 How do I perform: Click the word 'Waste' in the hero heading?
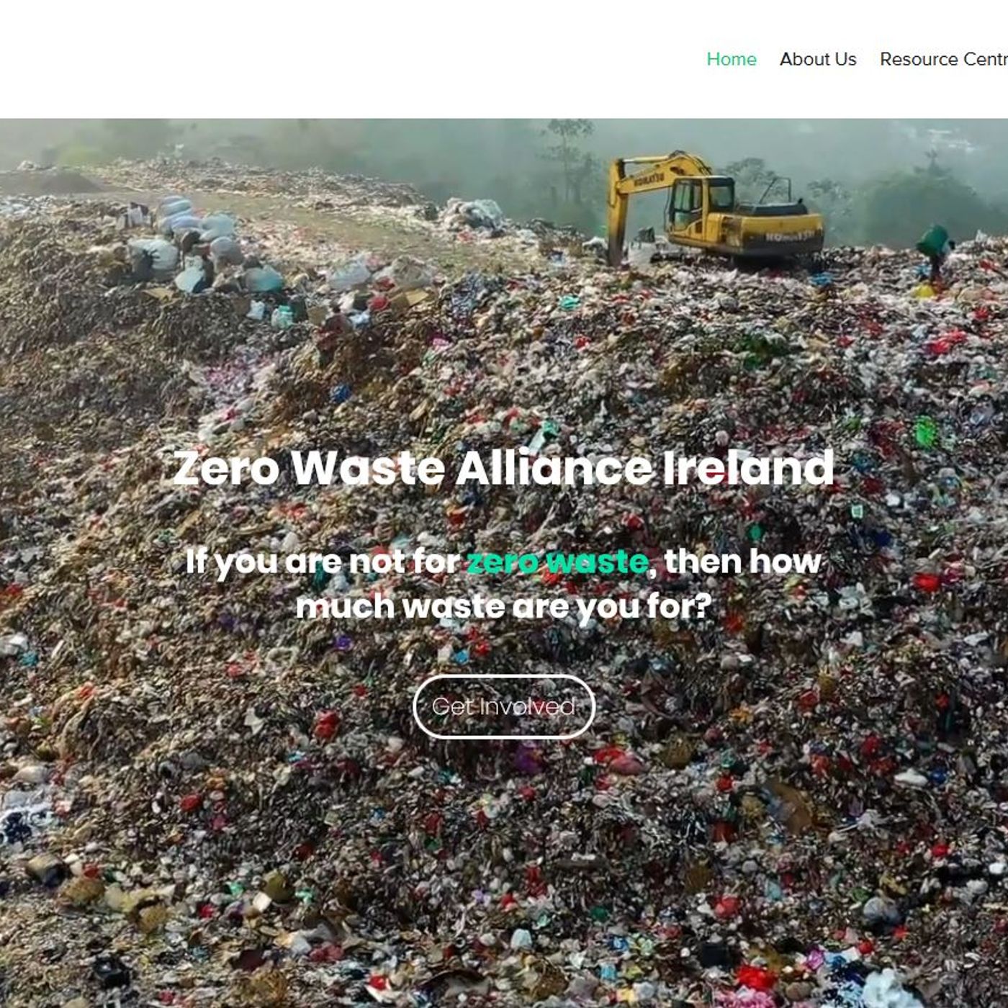coord(367,467)
